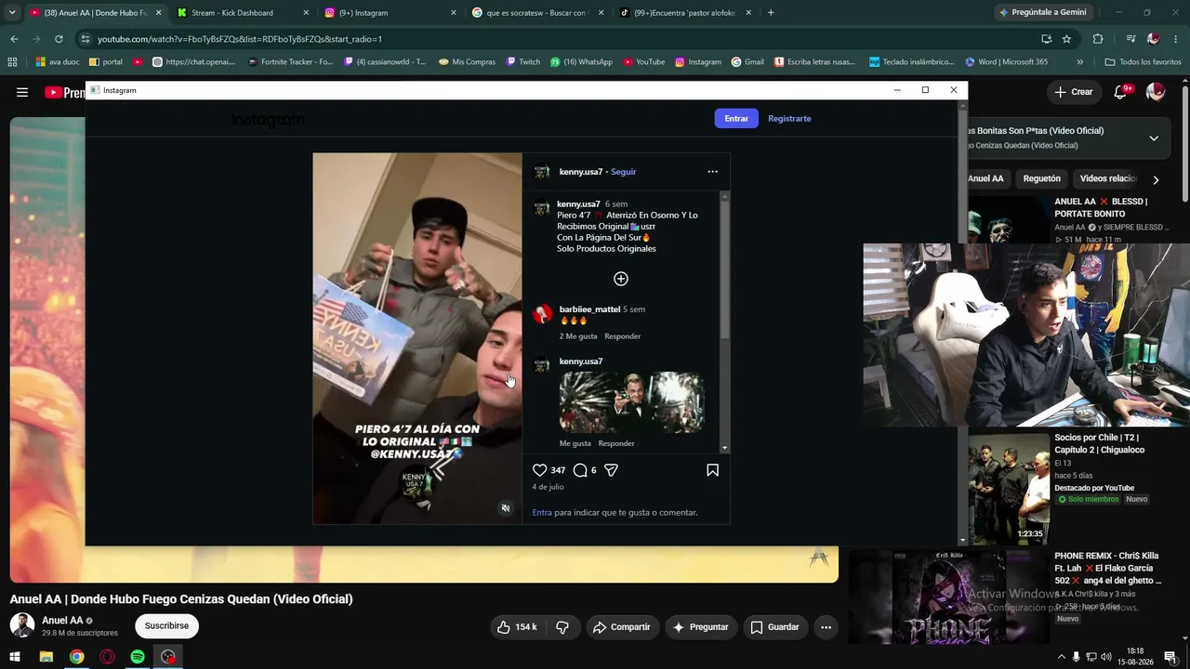Open the YouTube account avatar menu

1156,92
